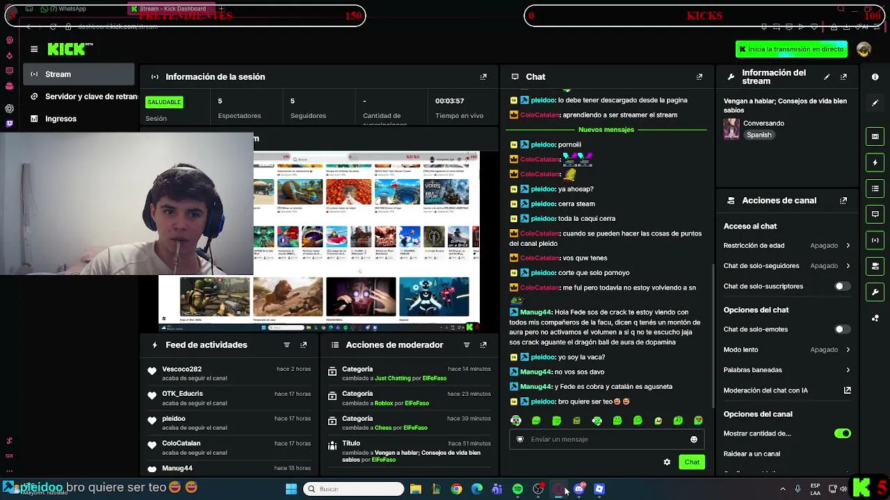Disable the Mostrar cantidad de... switch
Image resolution: width=890 pixels, height=500 pixels.
click(x=842, y=433)
